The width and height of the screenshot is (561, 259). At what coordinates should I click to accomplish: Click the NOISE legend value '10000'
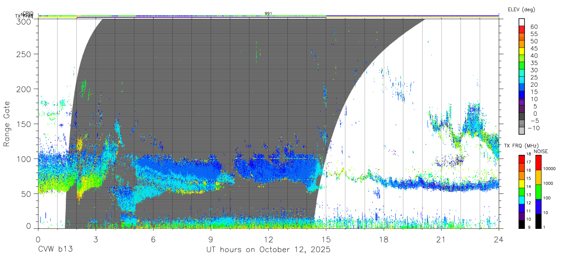[x=550, y=169]
